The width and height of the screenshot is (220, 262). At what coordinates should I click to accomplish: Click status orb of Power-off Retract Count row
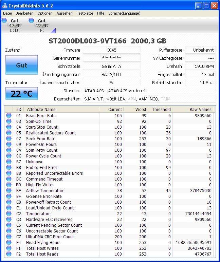tap(9, 202)
